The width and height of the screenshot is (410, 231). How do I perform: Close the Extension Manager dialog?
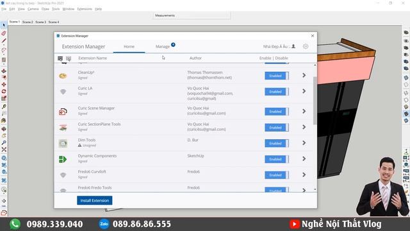point(313,36)
